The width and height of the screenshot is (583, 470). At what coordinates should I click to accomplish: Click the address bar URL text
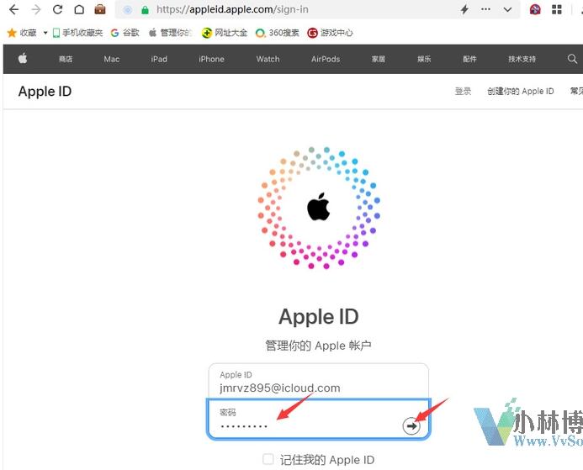tap(232, 9)
